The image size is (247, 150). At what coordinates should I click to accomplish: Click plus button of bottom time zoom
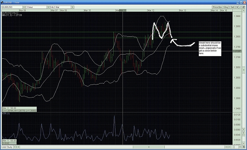tap(240, 147)
